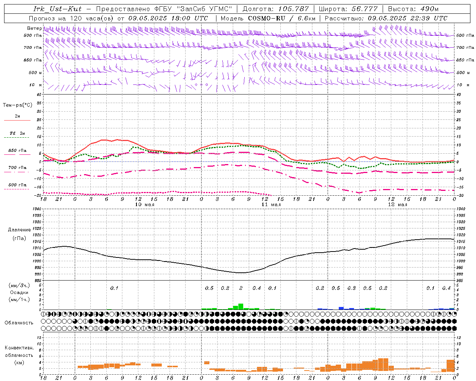This screenshot has height=381, width=476.
Task: Select the elevation label Высота: 490м
Action: click(x=413, y=9)
